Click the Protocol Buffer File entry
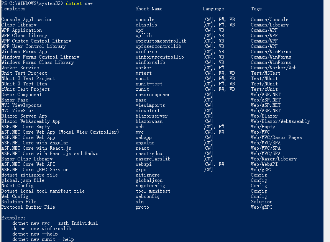This screenshot has height=242, width=330. (x=28, y=207)
